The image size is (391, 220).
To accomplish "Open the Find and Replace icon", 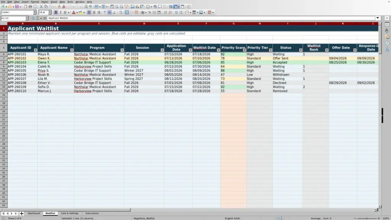I will pos(86,7).
